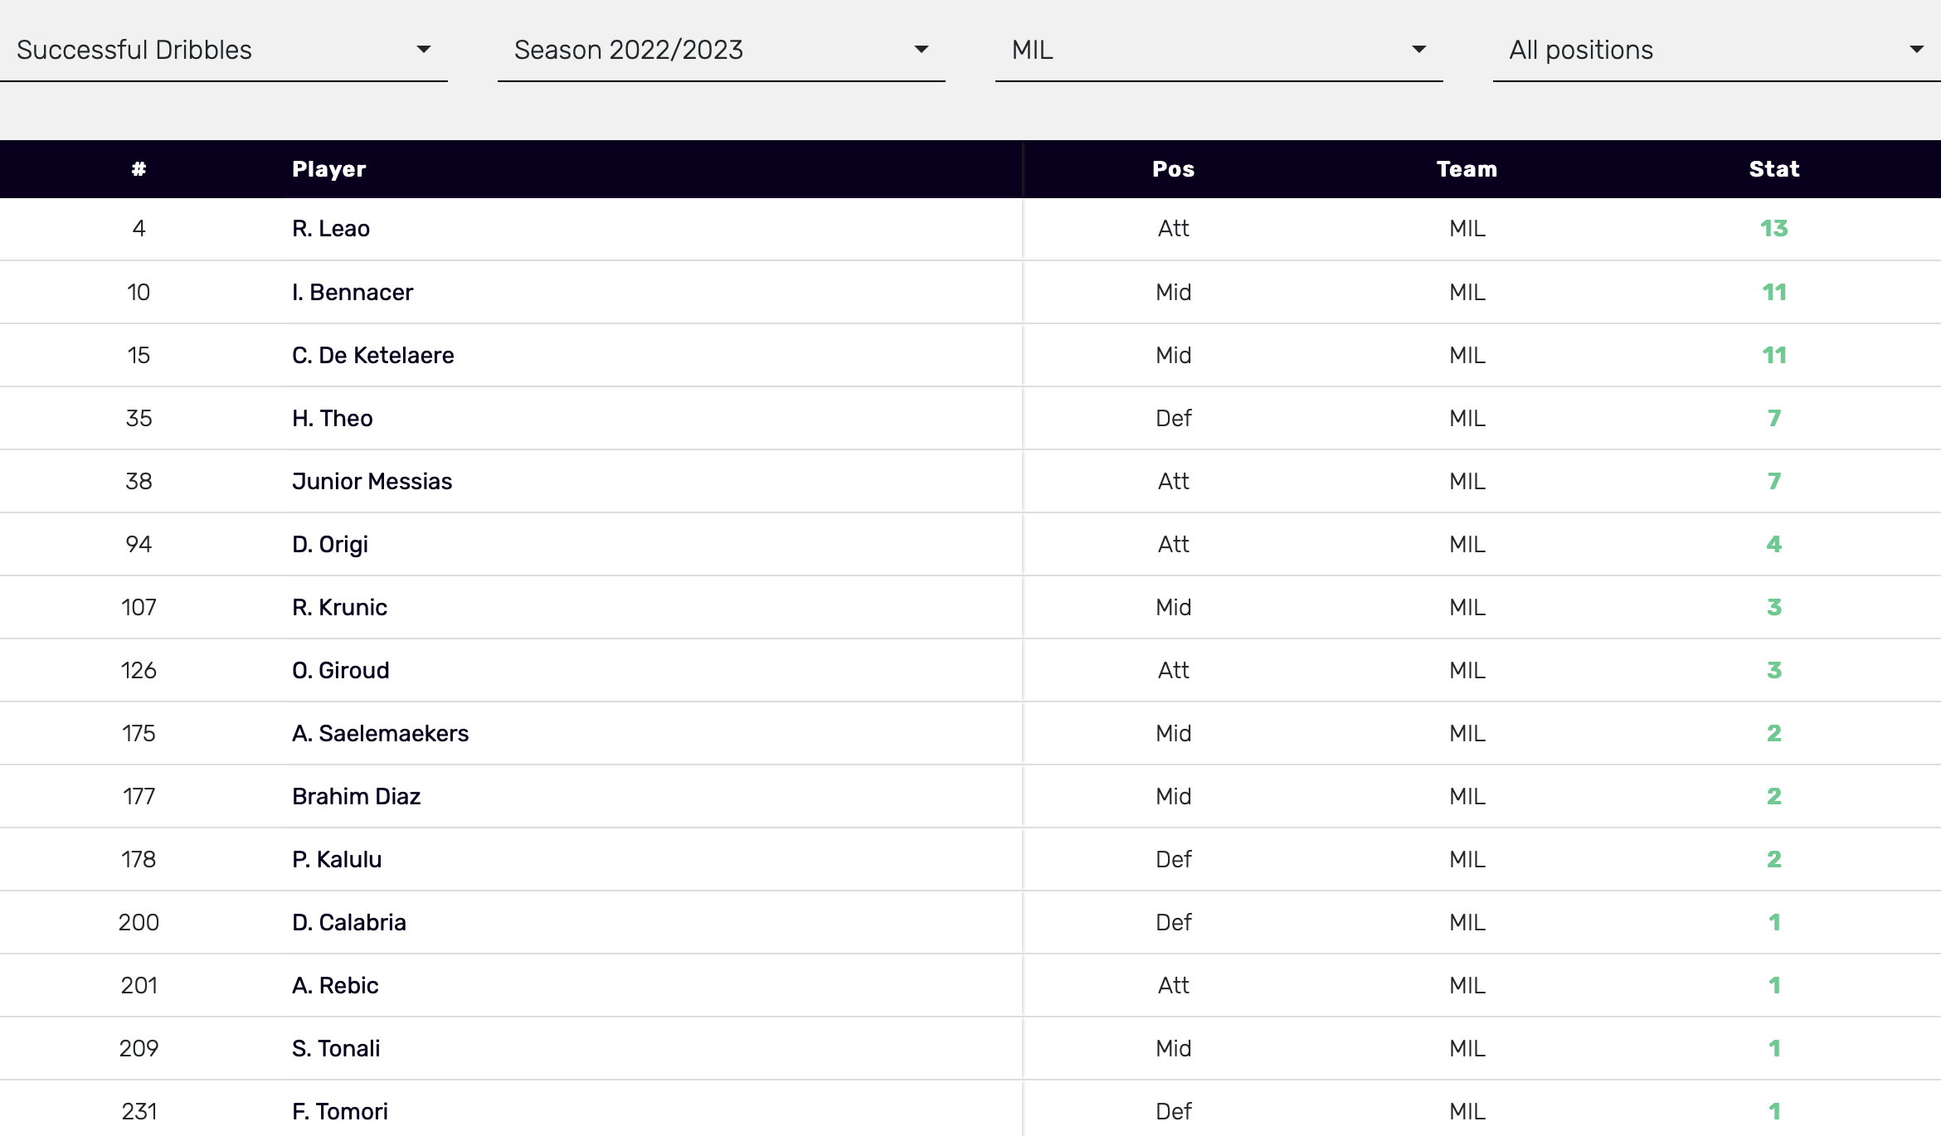Select player D. Calabria
The width and height of the screenshot is (1941, 1136).
[349, 922]
